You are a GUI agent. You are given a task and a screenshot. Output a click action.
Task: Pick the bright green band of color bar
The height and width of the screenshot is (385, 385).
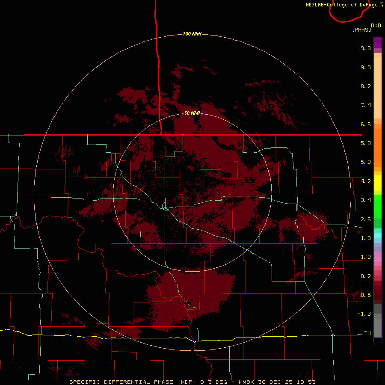point(378,207)
